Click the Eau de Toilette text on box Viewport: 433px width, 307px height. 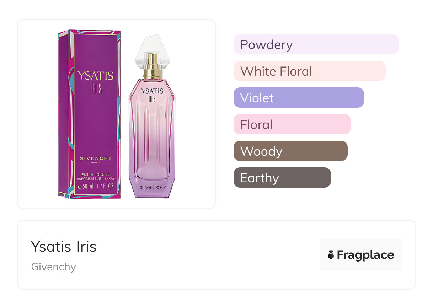pos(95,174)
